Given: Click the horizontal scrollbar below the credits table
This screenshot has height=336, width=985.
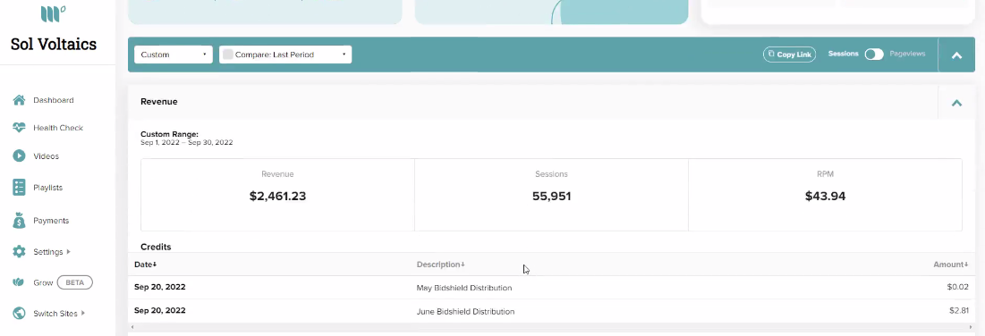Looking at the screenshot, I should click(552, 327).
